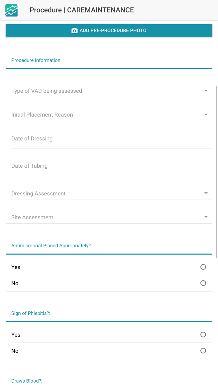Image resolution: width=218 pixels, height=387 pixels.
Task: Click the camera icon on photo button
Action: [x=74, y=30]
